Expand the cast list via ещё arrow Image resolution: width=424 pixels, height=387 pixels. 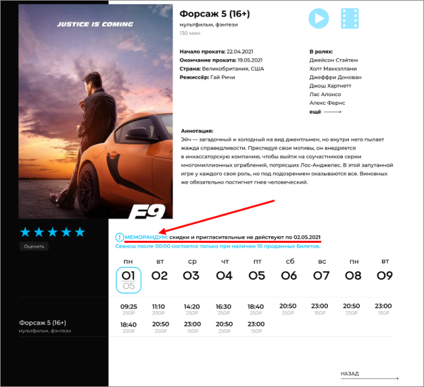[x=325, y=112]
